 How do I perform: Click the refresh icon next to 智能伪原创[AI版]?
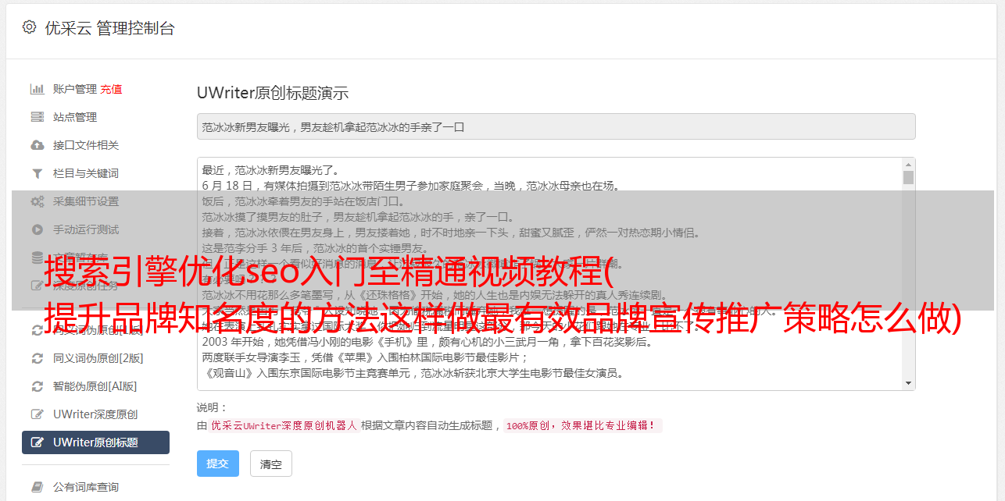(x=37, y=386)
